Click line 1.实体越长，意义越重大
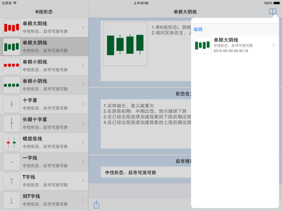 (x=129, y=105)
